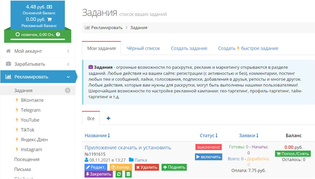The width and height of the screenshot is (315, 179).
Task: Click the Осталось: 0 text
Action: pos(294,160)
